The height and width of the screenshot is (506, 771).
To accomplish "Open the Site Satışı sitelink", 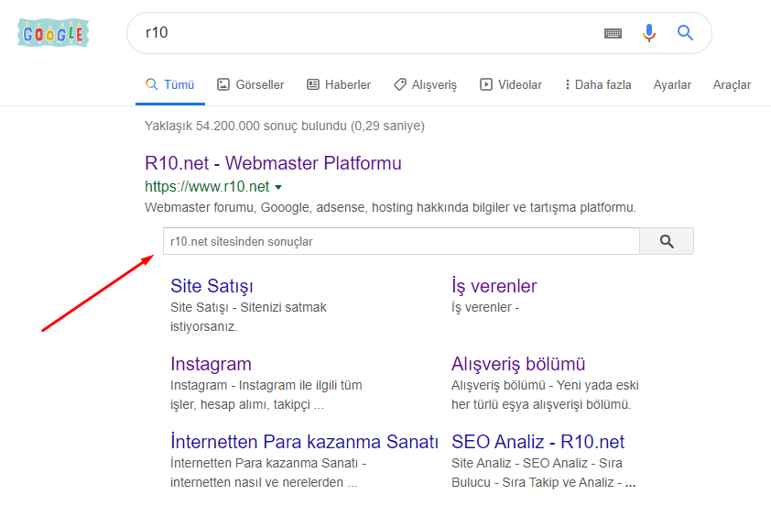I will point(212,286).
